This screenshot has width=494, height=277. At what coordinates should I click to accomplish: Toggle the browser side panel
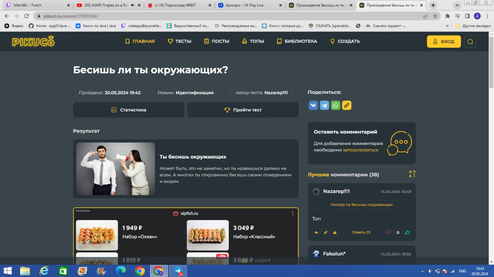(467, 16)
